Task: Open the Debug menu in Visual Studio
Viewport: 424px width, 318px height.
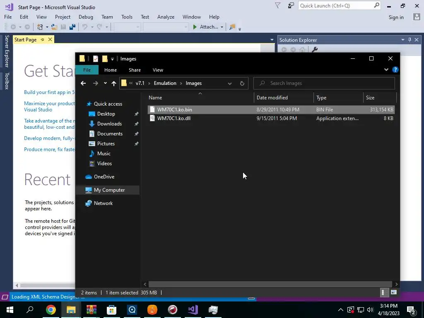Action: click(86, 17)
